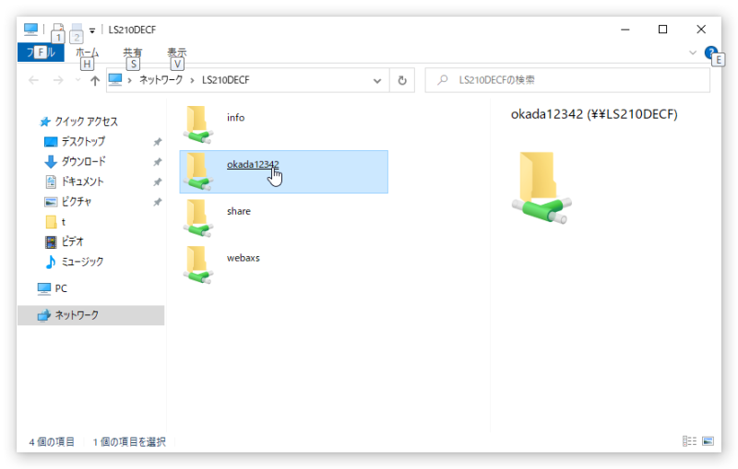738x469 pixels.
Task: Click the 4 個の項目 status text
Action: click(x=52, y=441)
